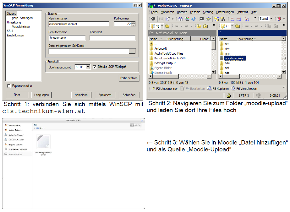Open the moodle-upload folder in remote panel
The image size is (290, 212).
234,58
